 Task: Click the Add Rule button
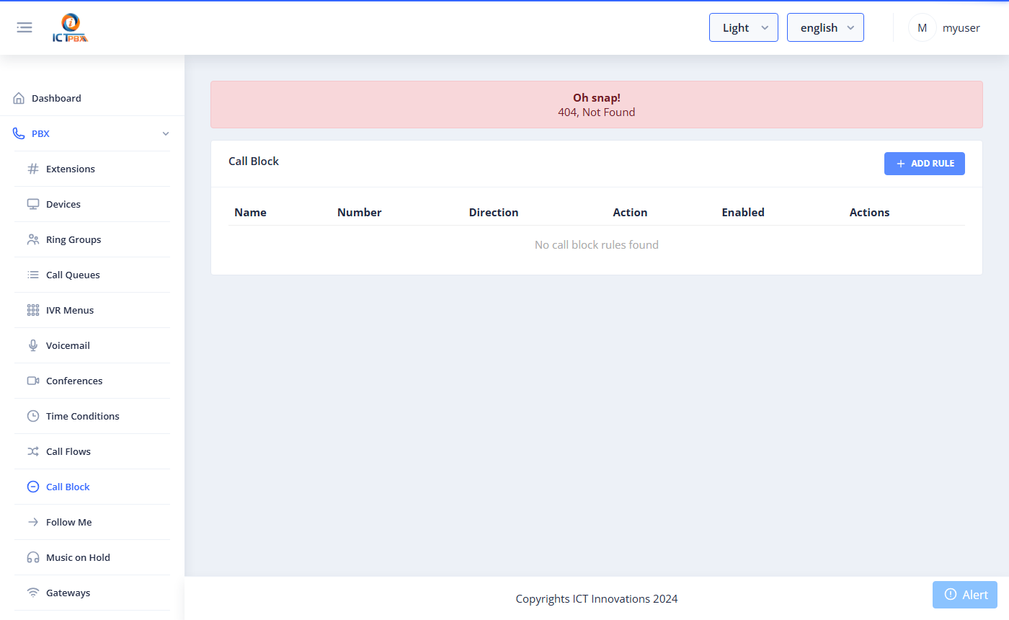924,164
